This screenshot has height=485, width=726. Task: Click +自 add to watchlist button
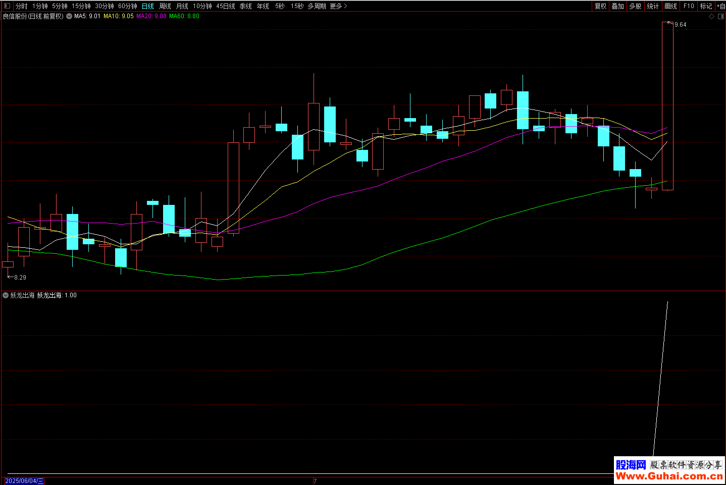720,6
